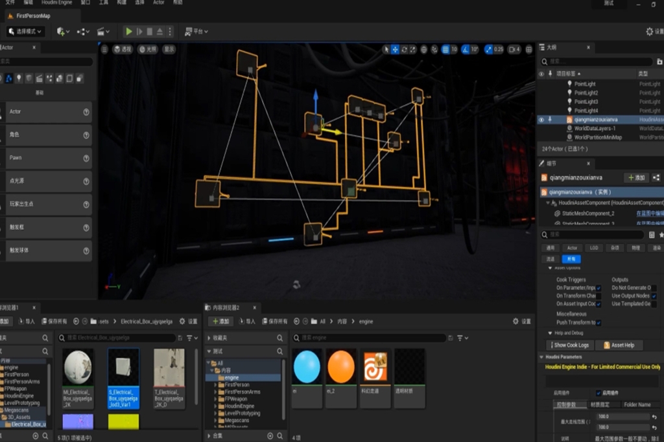Select the Move tool in the viewport toolbar
The image size is (664, 442).
(395, 50)
